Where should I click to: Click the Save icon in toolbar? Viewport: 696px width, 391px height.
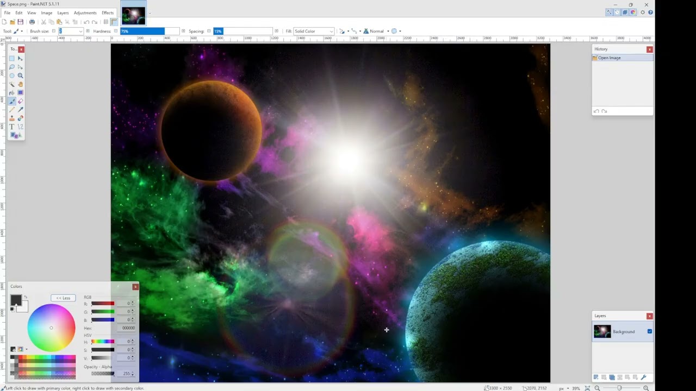[20, 22]
